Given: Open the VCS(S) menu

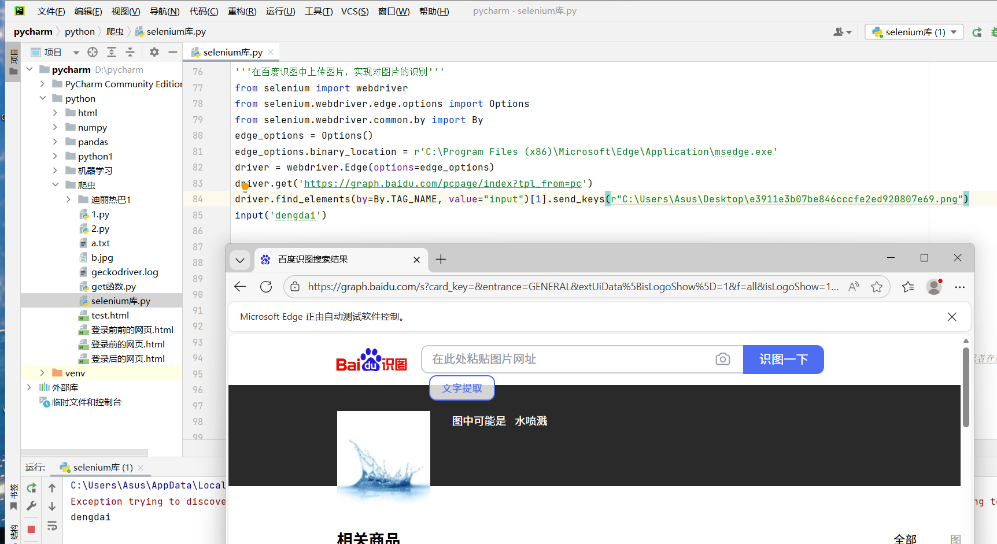Looking at the screenshot, I should point(355,11).
